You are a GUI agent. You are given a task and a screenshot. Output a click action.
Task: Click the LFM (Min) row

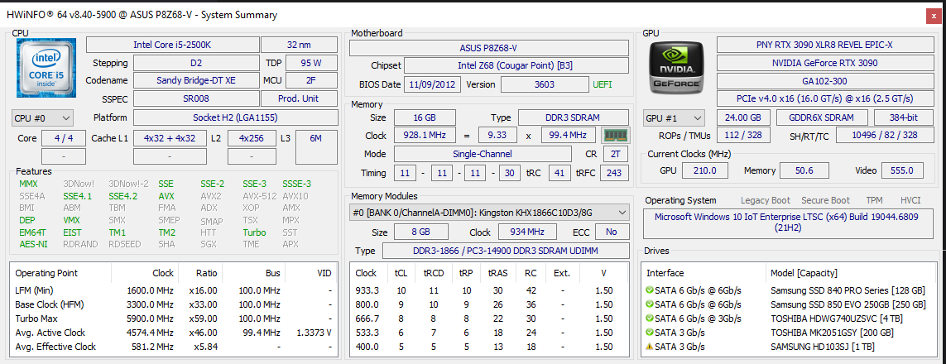(174, 290)
